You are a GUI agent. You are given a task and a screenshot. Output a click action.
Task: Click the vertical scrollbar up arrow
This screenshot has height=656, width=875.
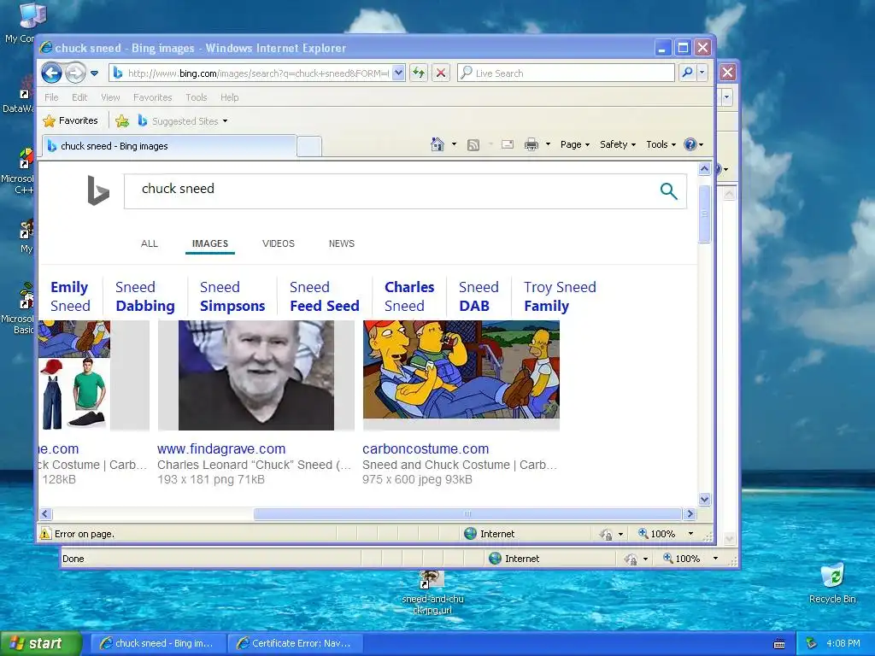pos(704,168)
